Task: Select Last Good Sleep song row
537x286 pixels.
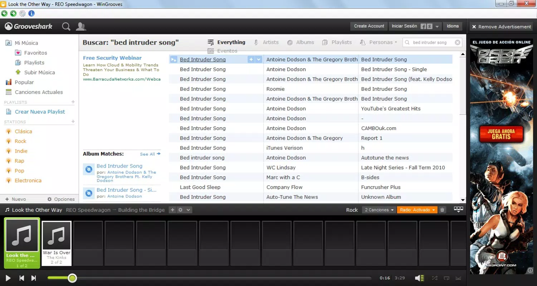Action: (x=311, y=187)
